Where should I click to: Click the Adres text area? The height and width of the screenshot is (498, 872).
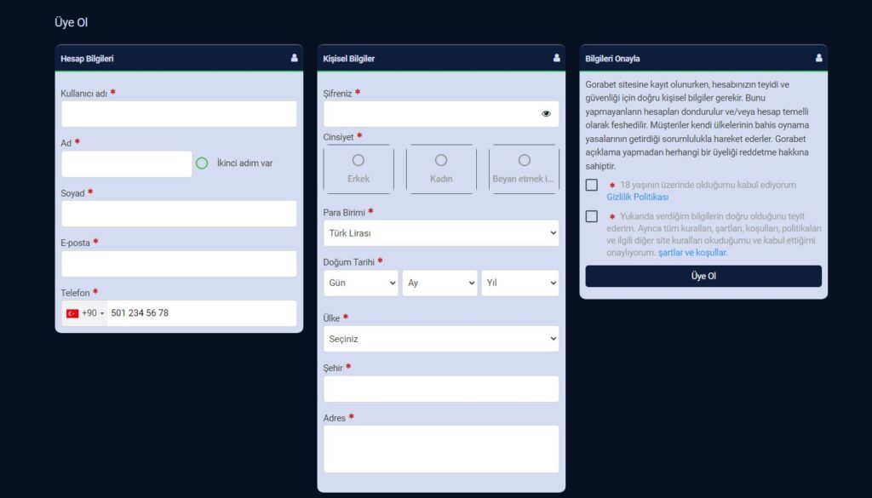point(441,449)
